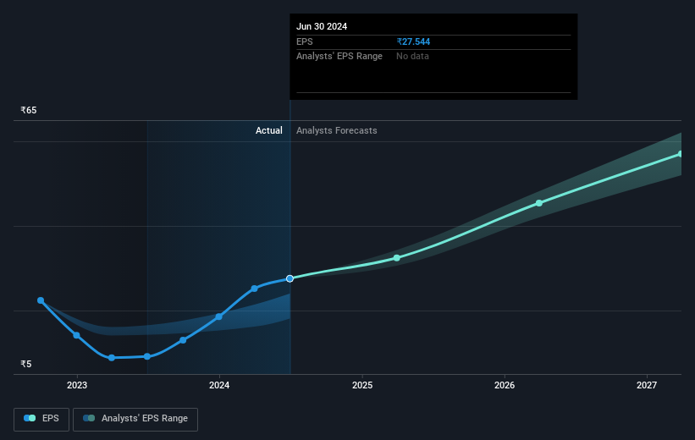Image resolution: width=695 pixels, height=440 pixels.
Task: Click the 2023 x-axis label
Action: 77,385
